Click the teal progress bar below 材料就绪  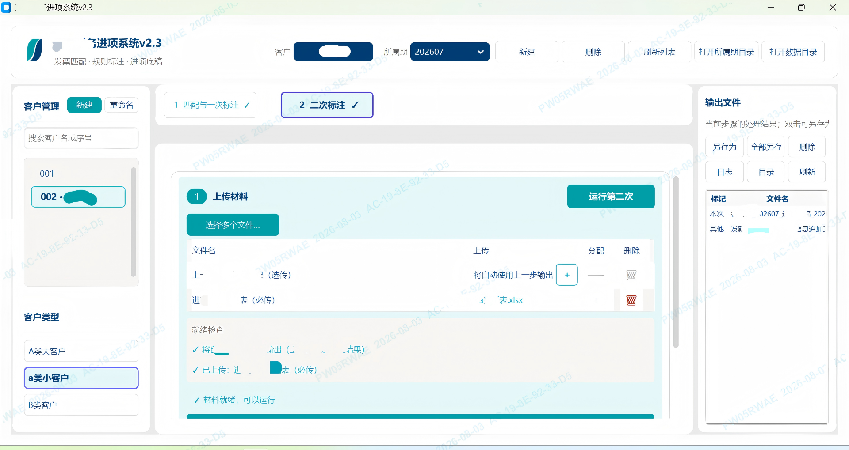tap(420, 416)
